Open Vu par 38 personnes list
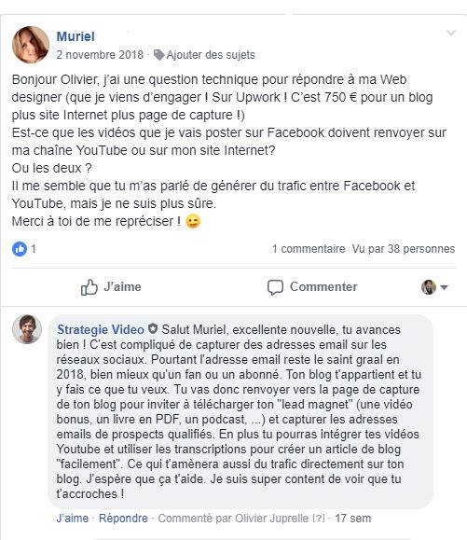The image size is (467, 540). [404, 249]
